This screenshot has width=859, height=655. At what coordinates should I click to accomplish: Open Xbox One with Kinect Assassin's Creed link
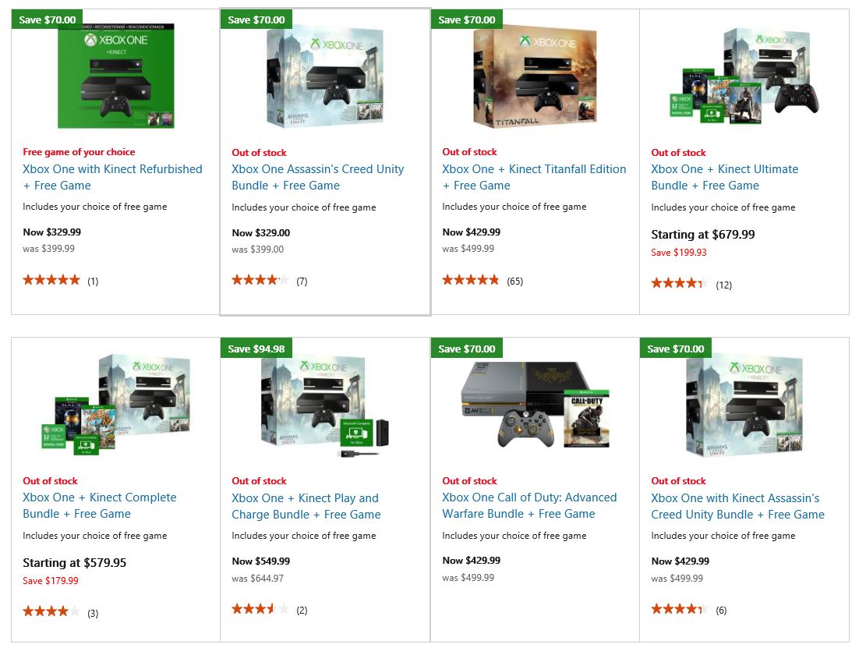coord(737,506)
